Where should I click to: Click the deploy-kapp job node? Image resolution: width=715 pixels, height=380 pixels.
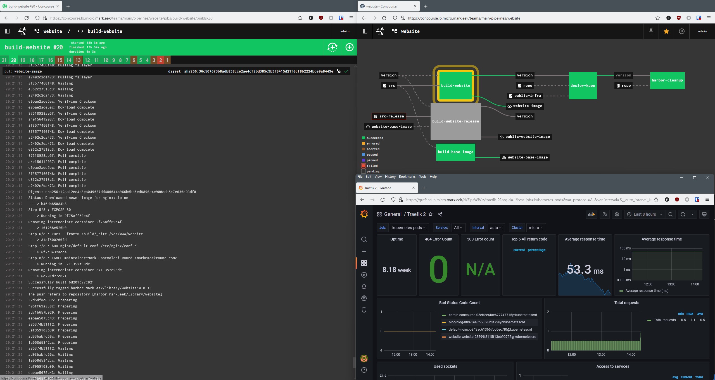(583, 86)
